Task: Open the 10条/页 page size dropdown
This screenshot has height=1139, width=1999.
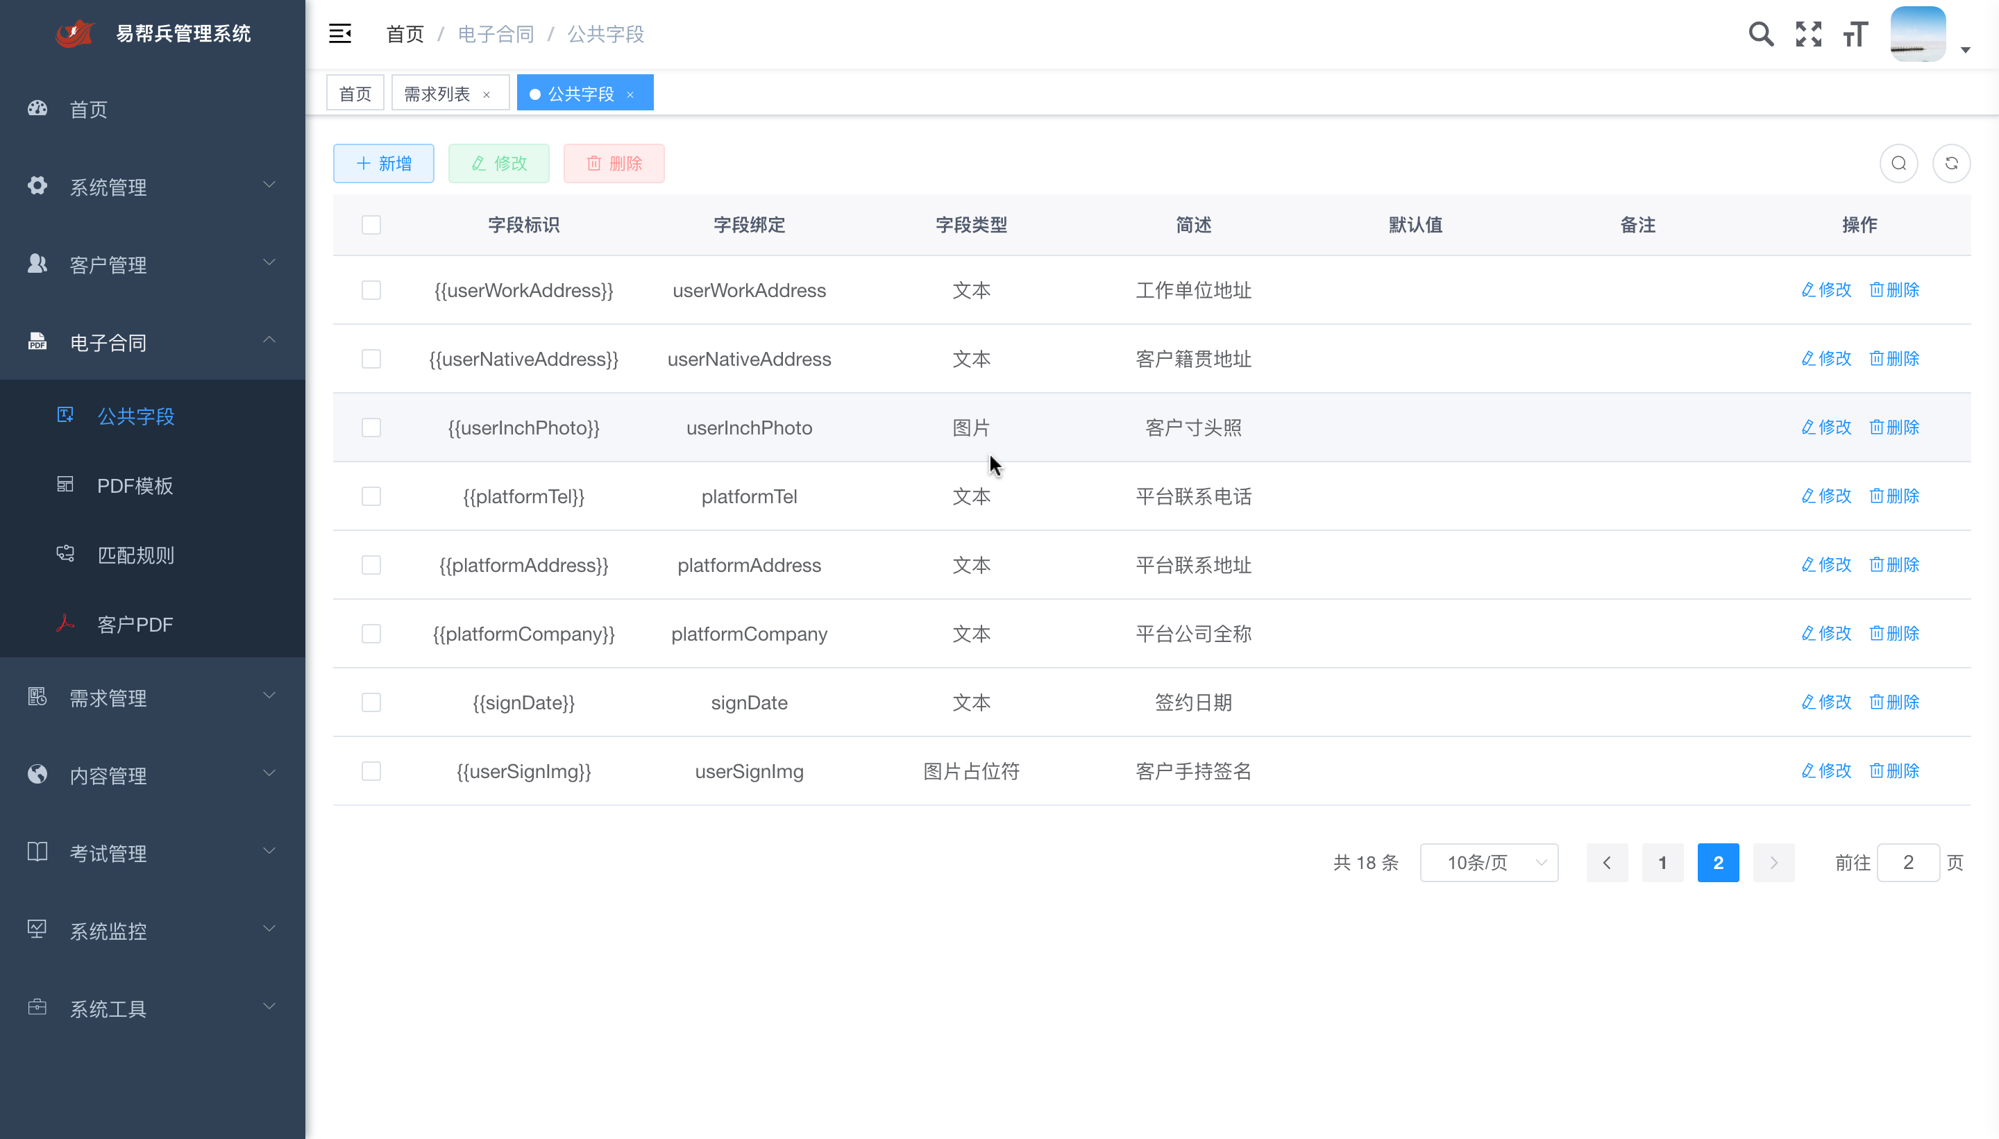Action: point(1489,863)
